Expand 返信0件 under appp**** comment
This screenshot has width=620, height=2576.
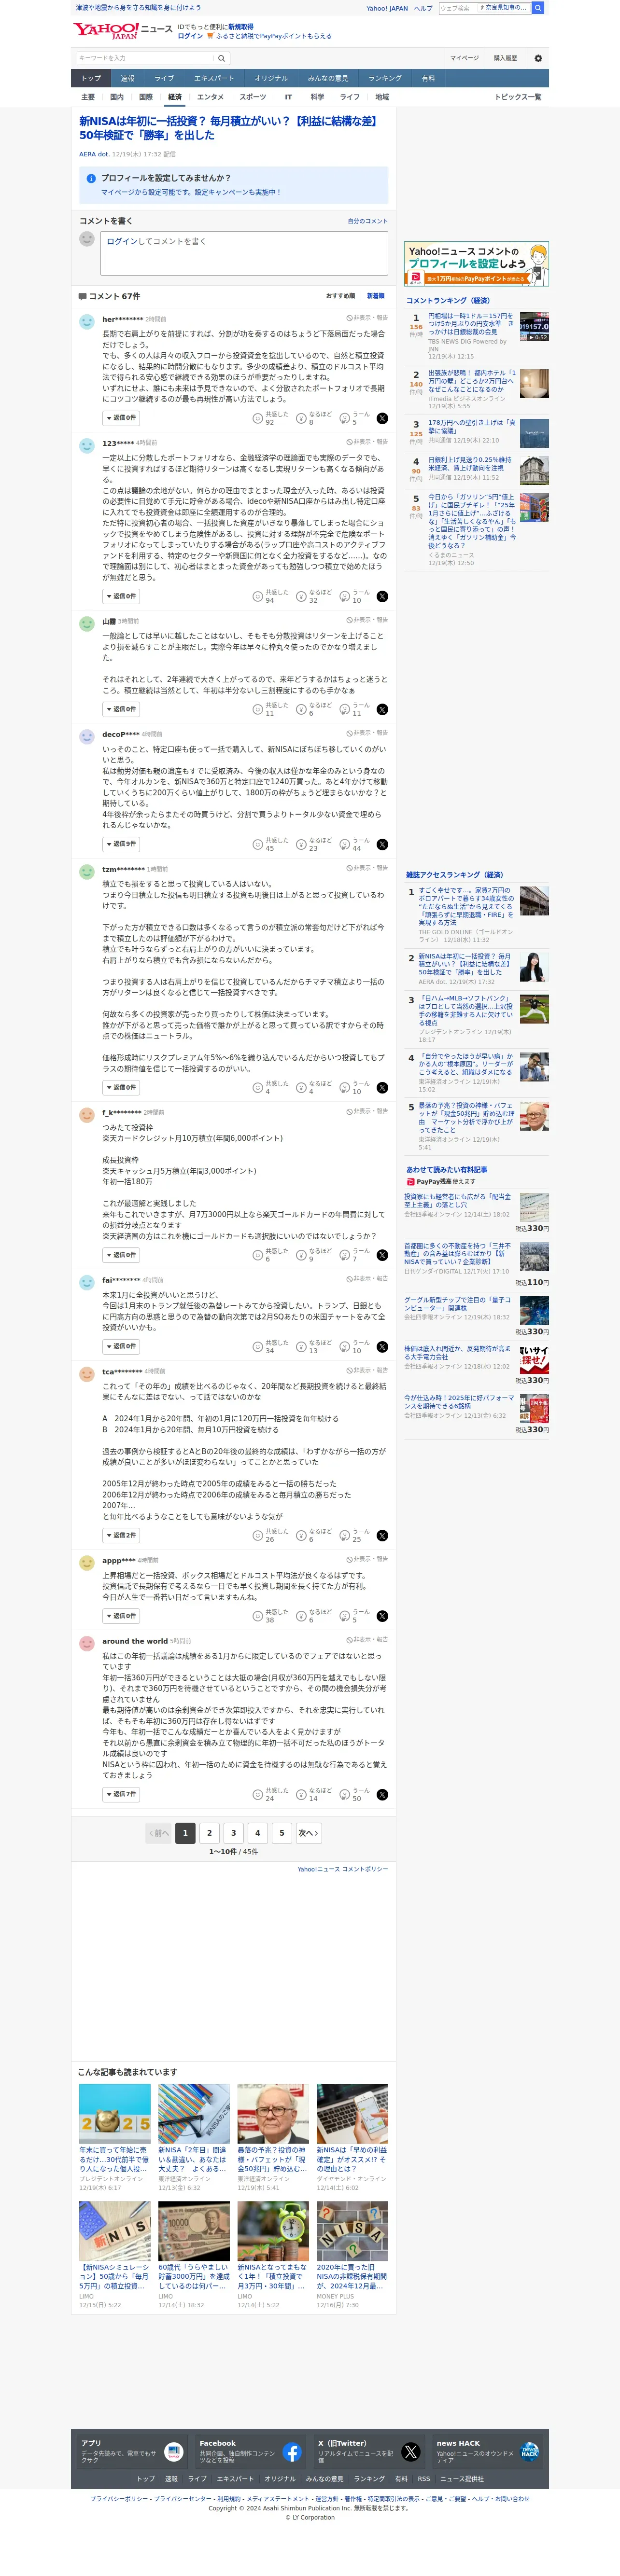[x=121, y=1616]
